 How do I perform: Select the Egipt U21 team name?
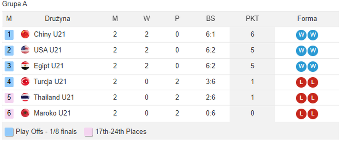[x=49, y=66]
